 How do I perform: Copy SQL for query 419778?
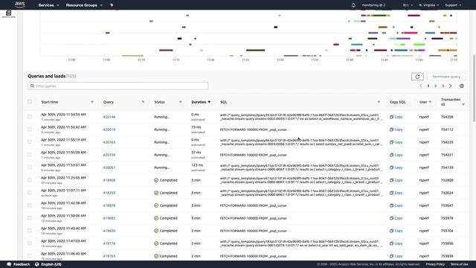(x=396, y=243)
